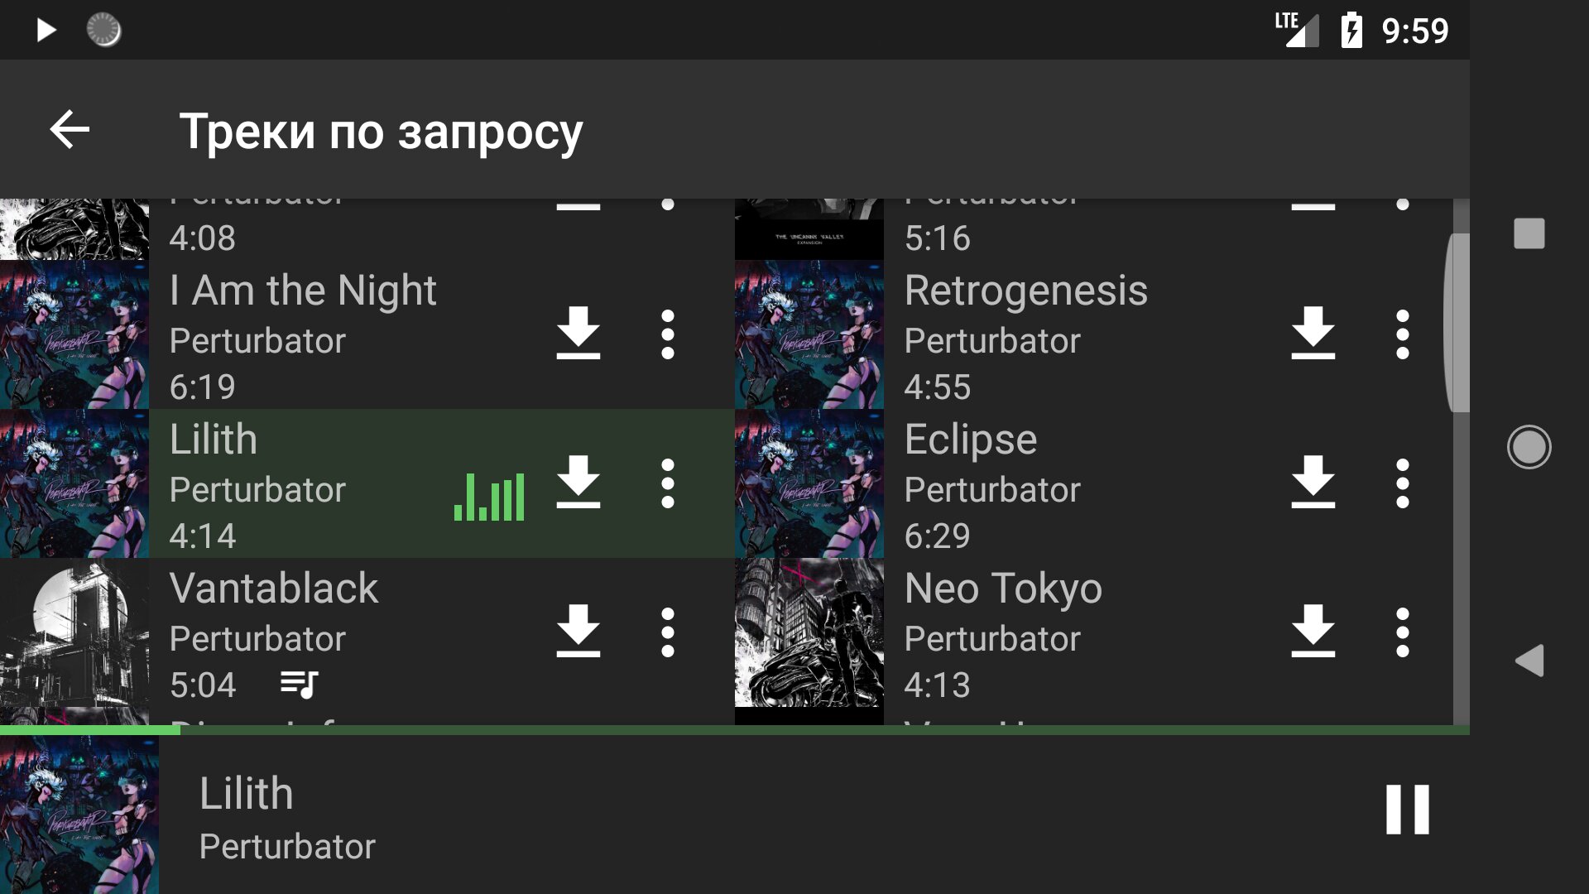Tap the Android home navigation button
The width and height of the screenshot is (1589, 894).
pyautogui.click(x=1529, y=447)
